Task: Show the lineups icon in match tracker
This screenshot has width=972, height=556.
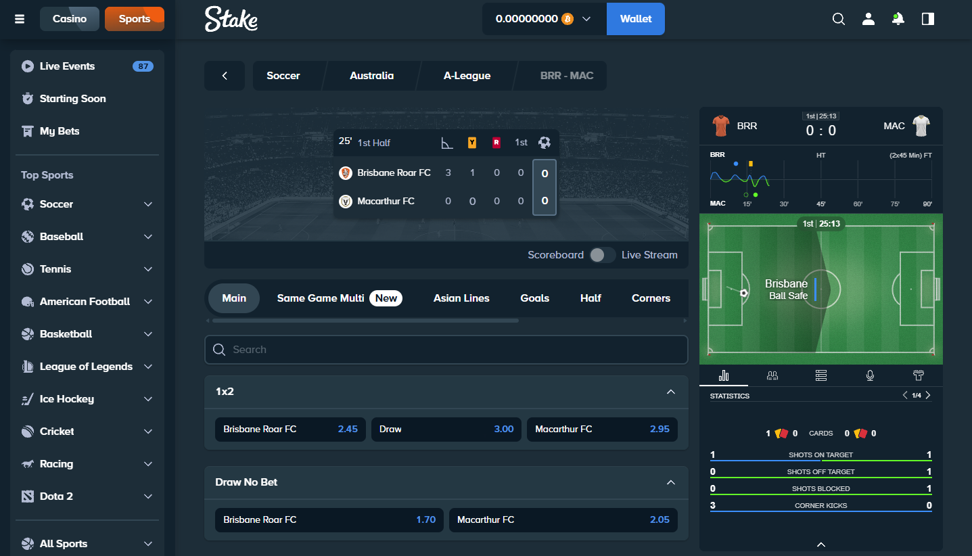Action: click(x=772, y=375)
